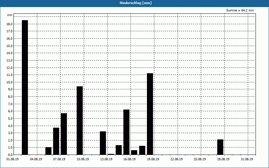Select the 10.08.19 date label
The width and height of the screenshot is (269, 168).
(83, 159)
